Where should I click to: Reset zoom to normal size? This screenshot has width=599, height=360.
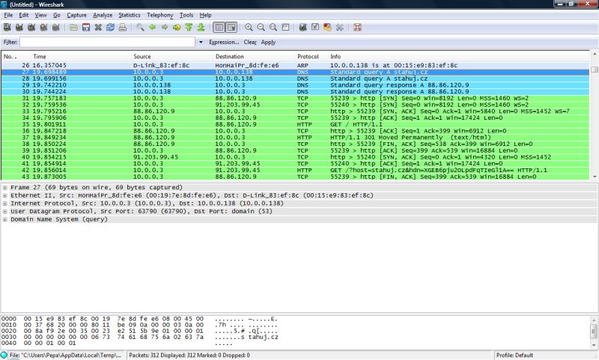click(x=273, y=27)
